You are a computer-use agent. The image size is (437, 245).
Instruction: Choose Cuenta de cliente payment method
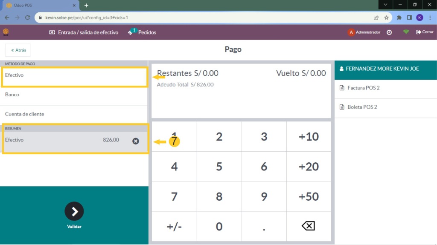pos(74,114)
